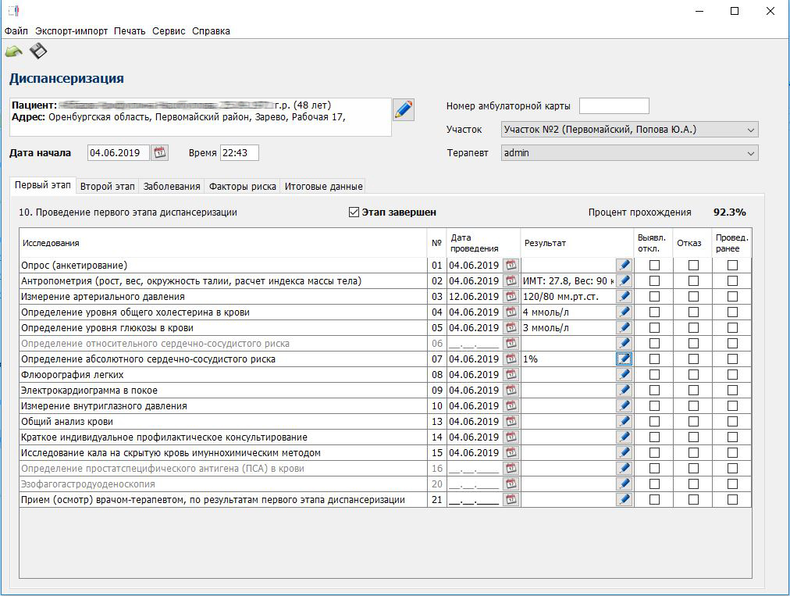The height and width of the screenshot is (596, 790).
Task: Check Отказ for Определение уровня глюкозы row
Action: [693, 328]
